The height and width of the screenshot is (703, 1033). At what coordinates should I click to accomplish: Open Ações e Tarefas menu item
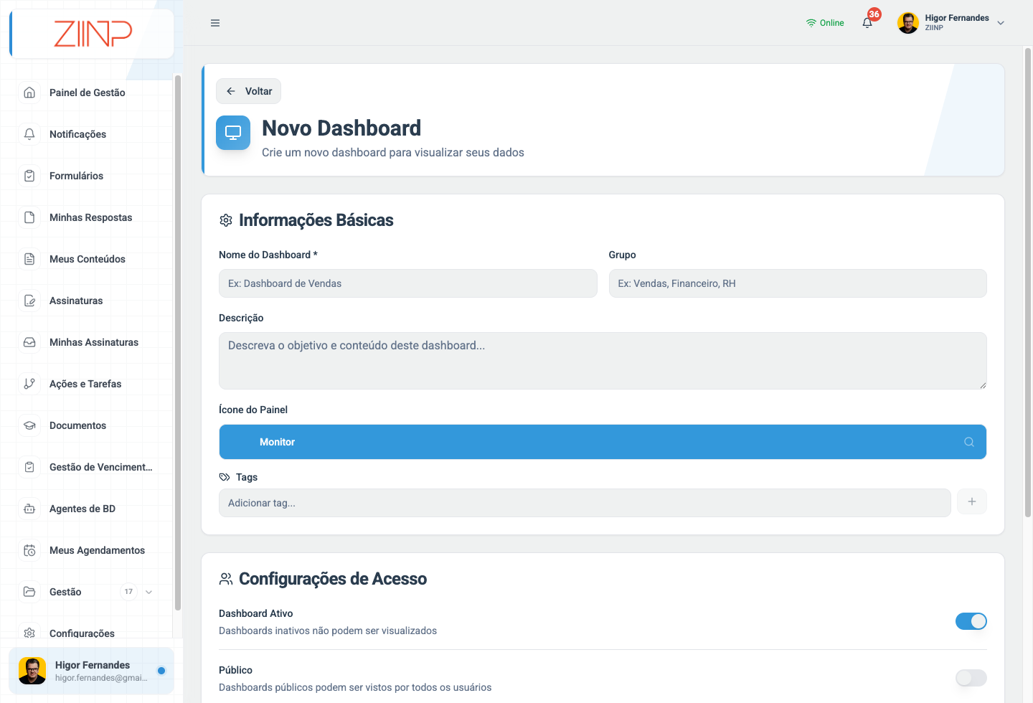(x=88, y=384)
